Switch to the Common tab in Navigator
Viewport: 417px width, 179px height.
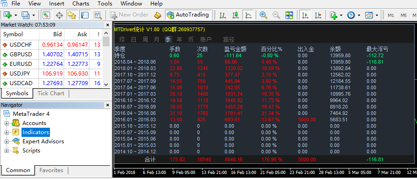tap(18, 170)
